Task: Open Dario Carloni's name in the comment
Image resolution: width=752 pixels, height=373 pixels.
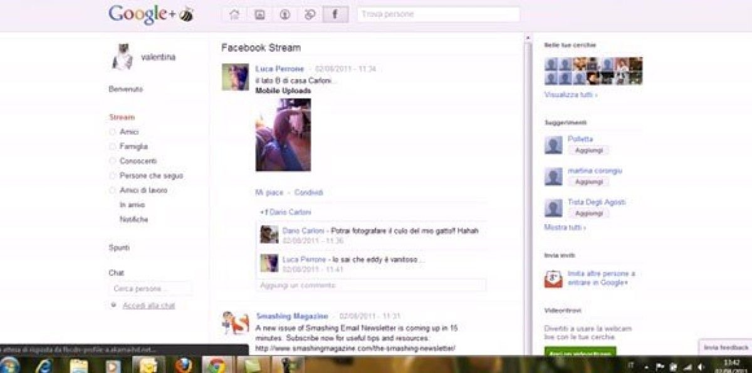Action: pos(303,231)
